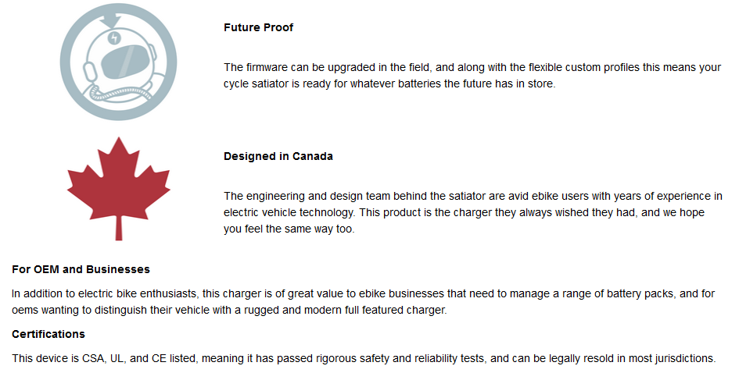739x373 pixels.
Task: Click the "Certifications" heading
Action: pos(48,334)
